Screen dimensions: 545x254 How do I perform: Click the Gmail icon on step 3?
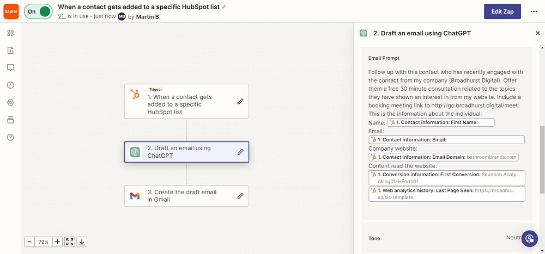pos(135,196)
